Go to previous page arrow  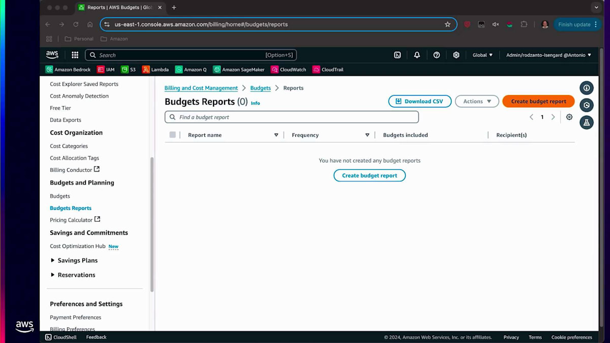[x=531, y=117]
